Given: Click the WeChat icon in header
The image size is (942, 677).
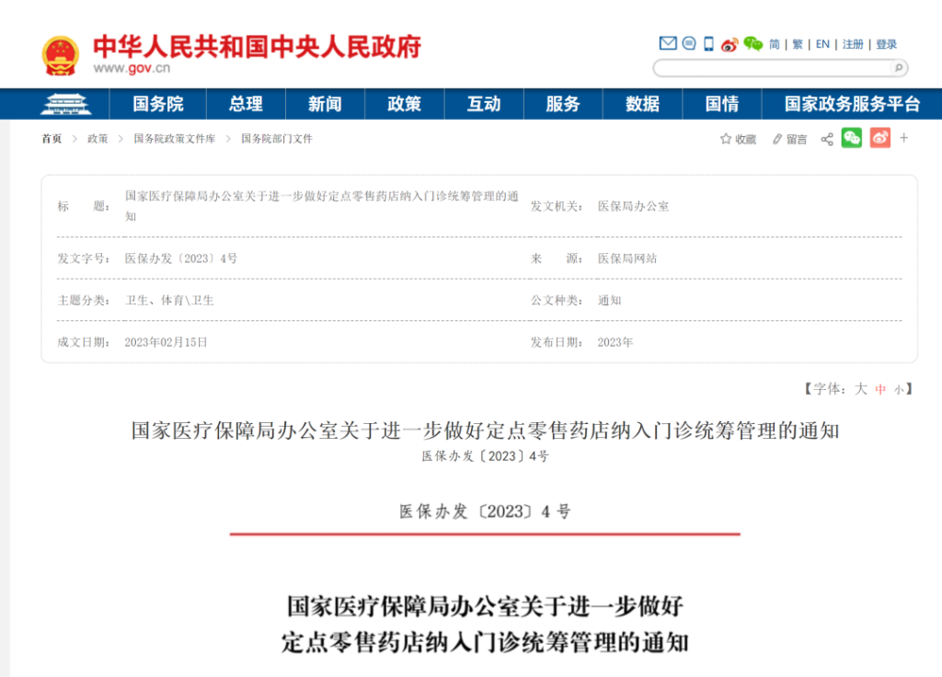Looking at the screenshot, I should click(x=752, y=44).
